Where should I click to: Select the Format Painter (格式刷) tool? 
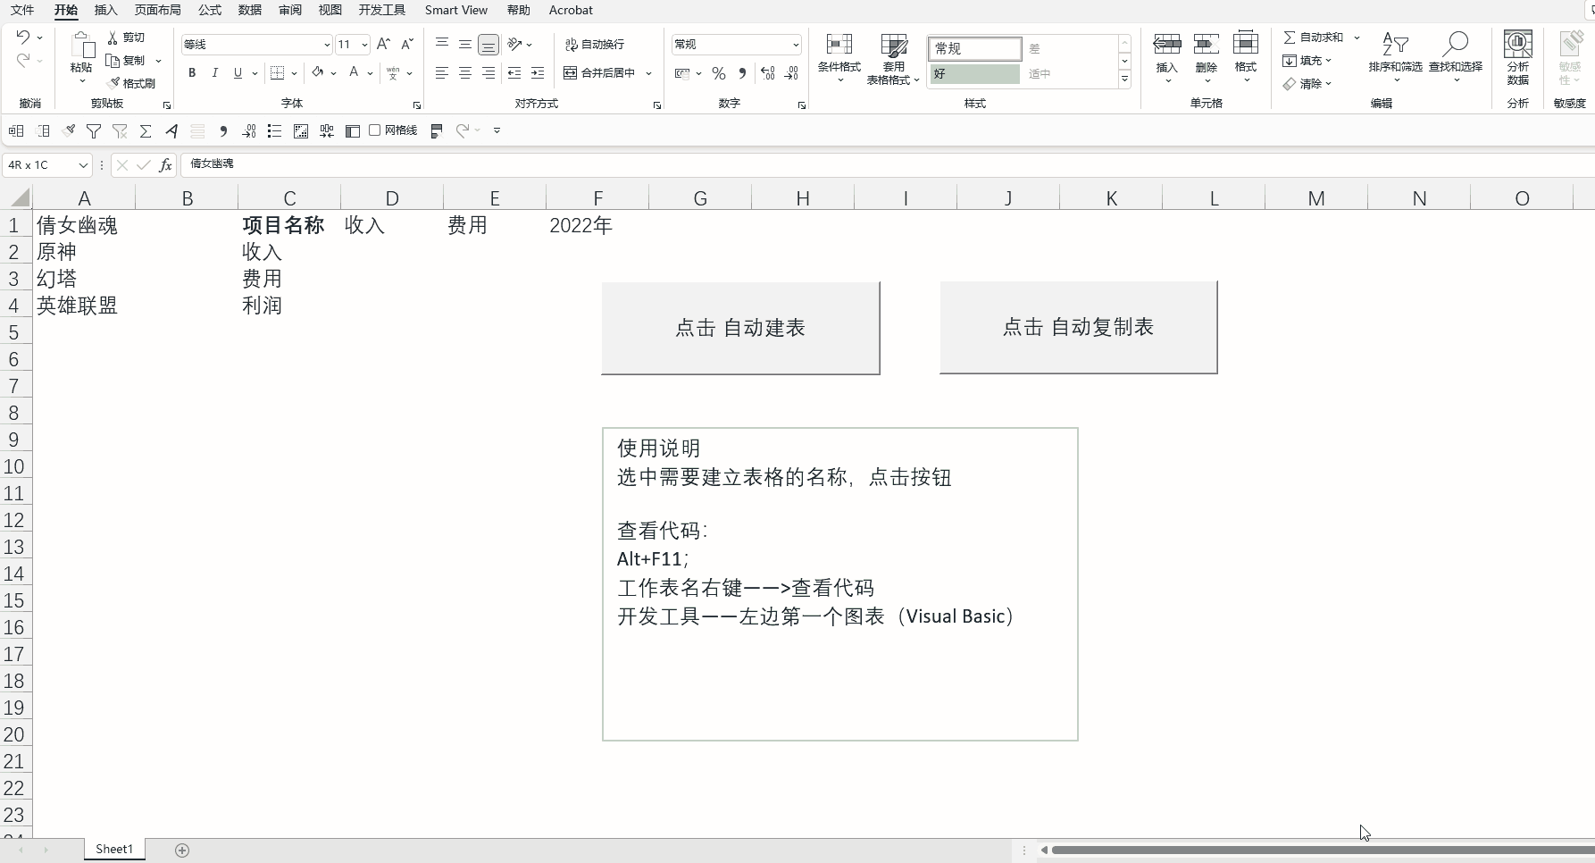click(x=131, y=83)
